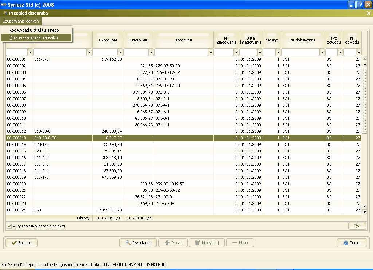The width and height of the screenshot is (373, 270).
Task: Click account cell 011-8-1
Action: [x=41, y=59]
